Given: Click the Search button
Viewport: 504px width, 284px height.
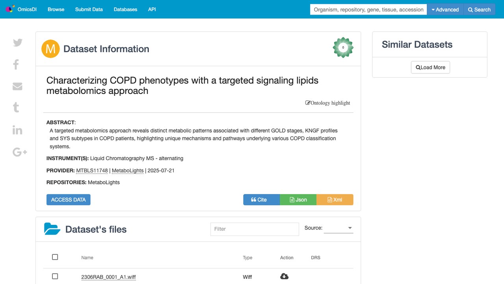Looking at the screenshot, I should 480,9.
